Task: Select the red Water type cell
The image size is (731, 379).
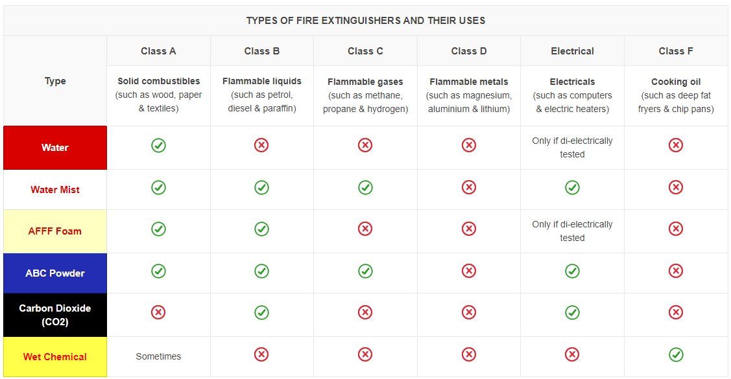Action: point(55,148)
